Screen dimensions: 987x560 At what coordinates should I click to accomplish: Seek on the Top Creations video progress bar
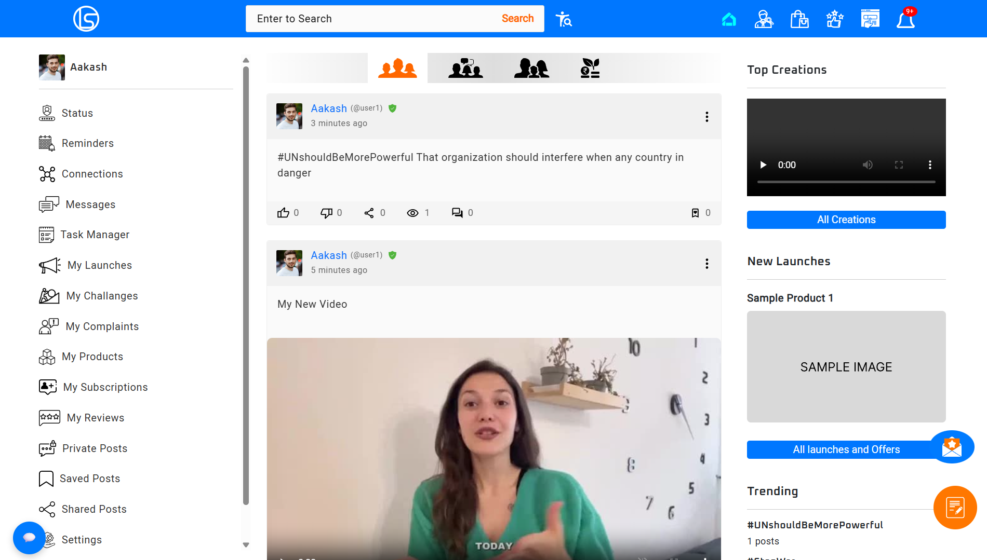[846, 182]
